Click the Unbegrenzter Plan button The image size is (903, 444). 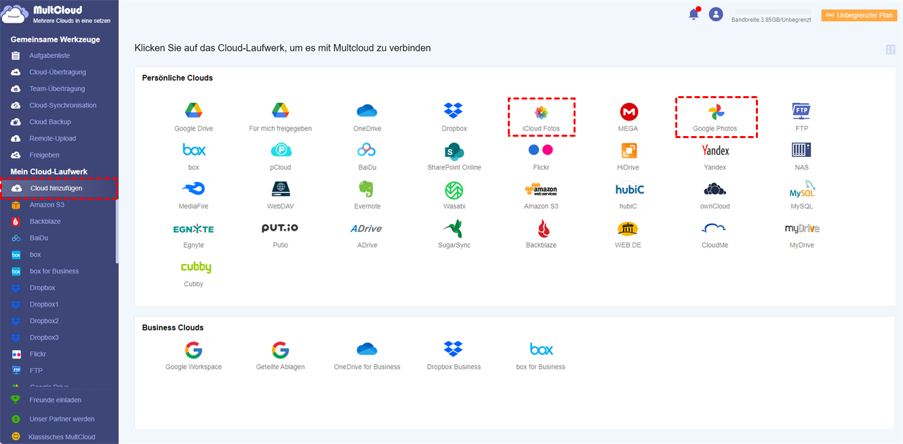click(859, 15)
